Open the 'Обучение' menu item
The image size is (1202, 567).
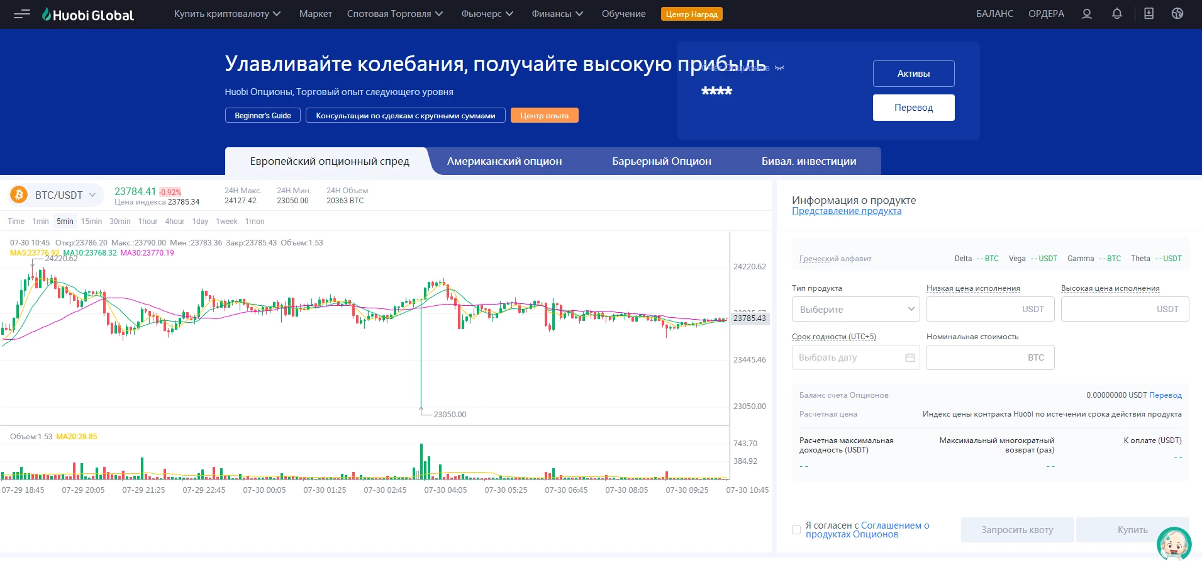click(x=623, y=14)
